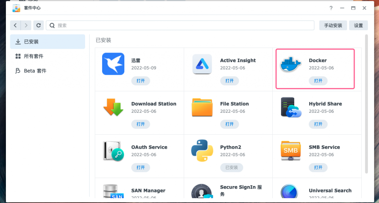Click the Hybrid Share package name

click(325, 104)
